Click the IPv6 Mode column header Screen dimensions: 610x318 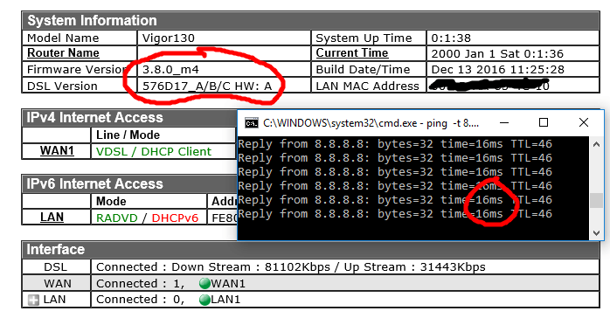point(111,202)
